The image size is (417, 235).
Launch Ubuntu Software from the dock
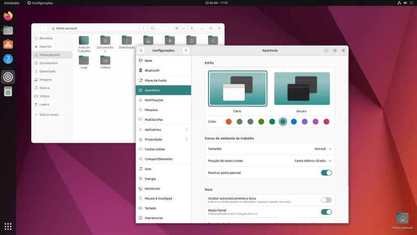(8, 44)
